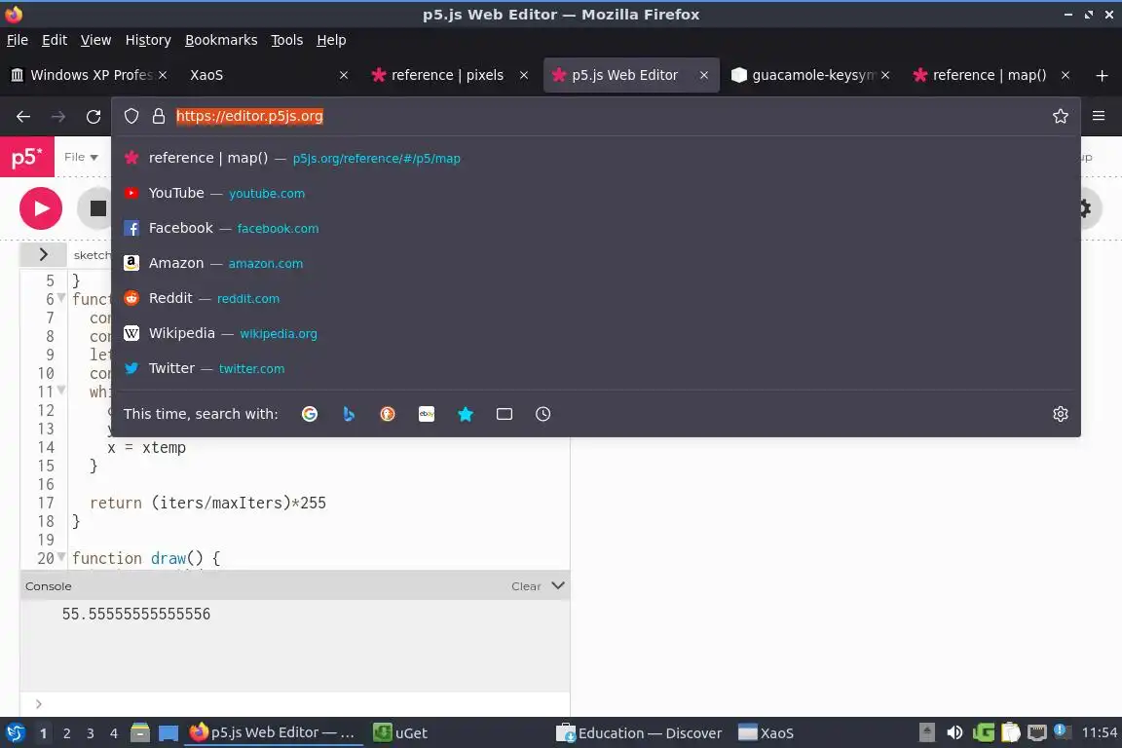Open the XaoS taskbar window
The height and width of the screenshot is (748, 1122).
pyautogui.click(x=766, y=733)
